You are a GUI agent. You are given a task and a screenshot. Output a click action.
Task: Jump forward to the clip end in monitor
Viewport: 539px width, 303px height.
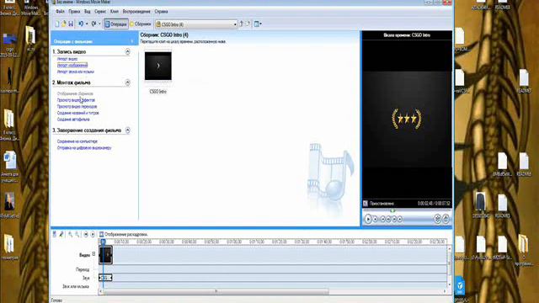click(x=400, y=219)
